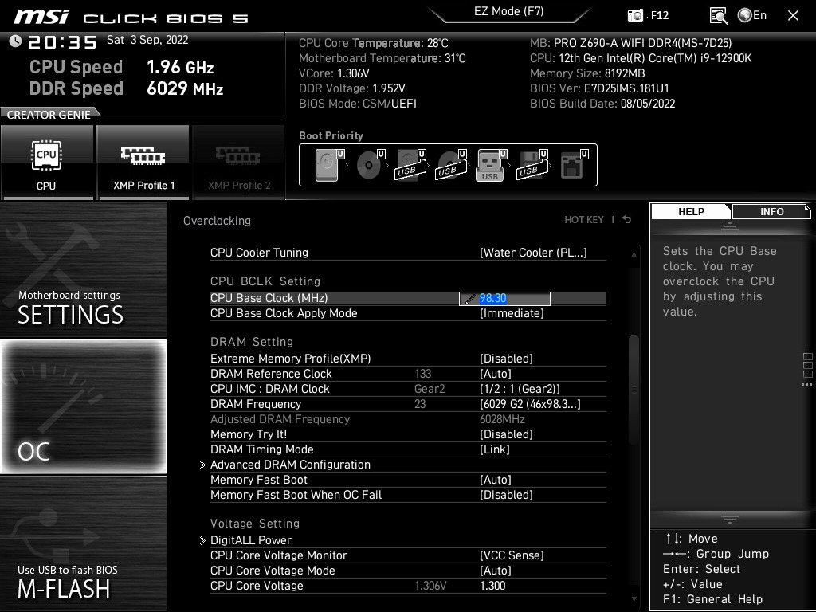This screenshot has width=816, height=612.
Task: Click the CREATOR GENIE label
Action: 49,115
